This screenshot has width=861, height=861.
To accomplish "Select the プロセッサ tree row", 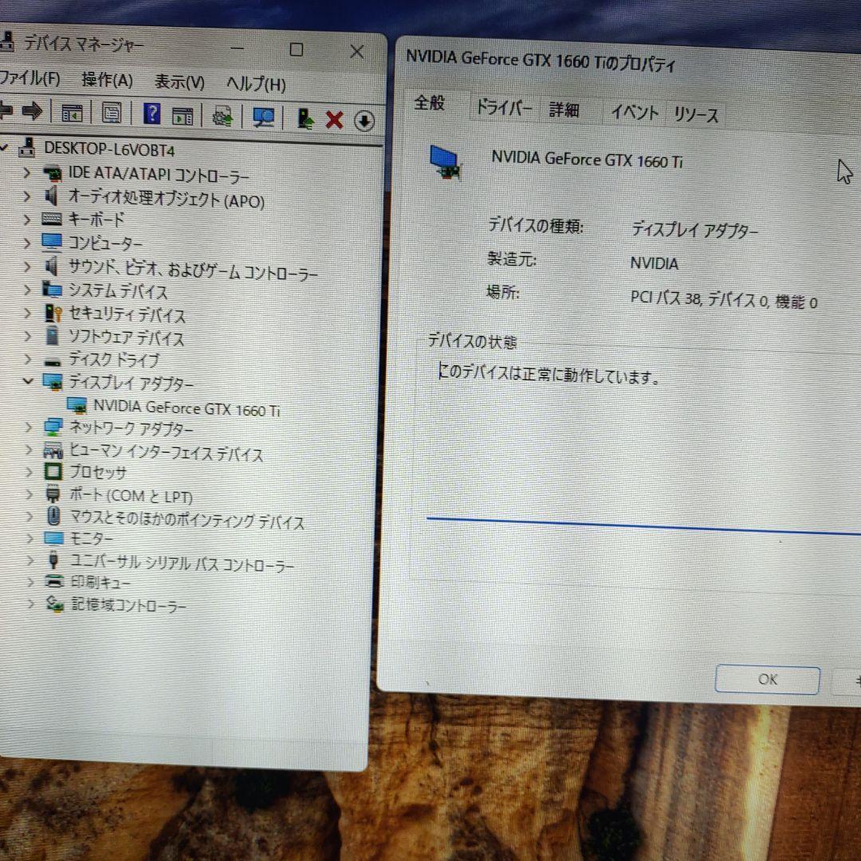I will click(x=98, y=472).
